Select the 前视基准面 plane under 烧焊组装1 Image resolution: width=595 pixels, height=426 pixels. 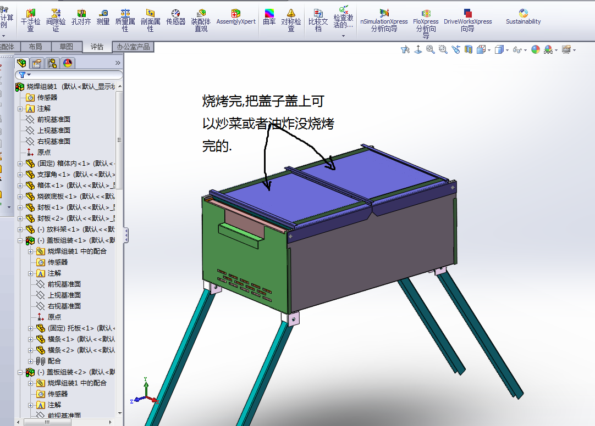(48, 119)
